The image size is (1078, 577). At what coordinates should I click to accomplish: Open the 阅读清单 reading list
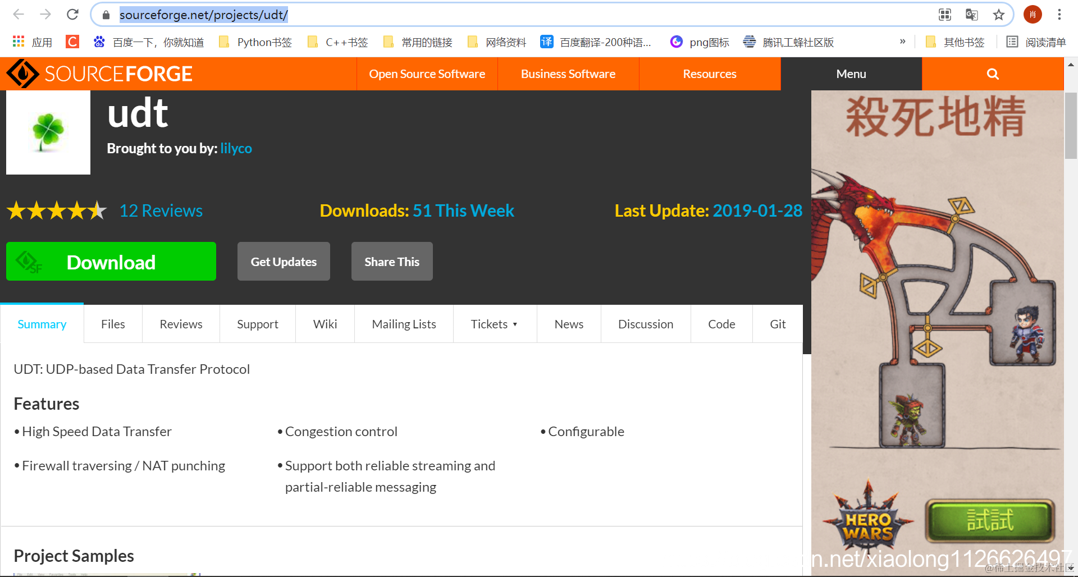coord(1036,42)
